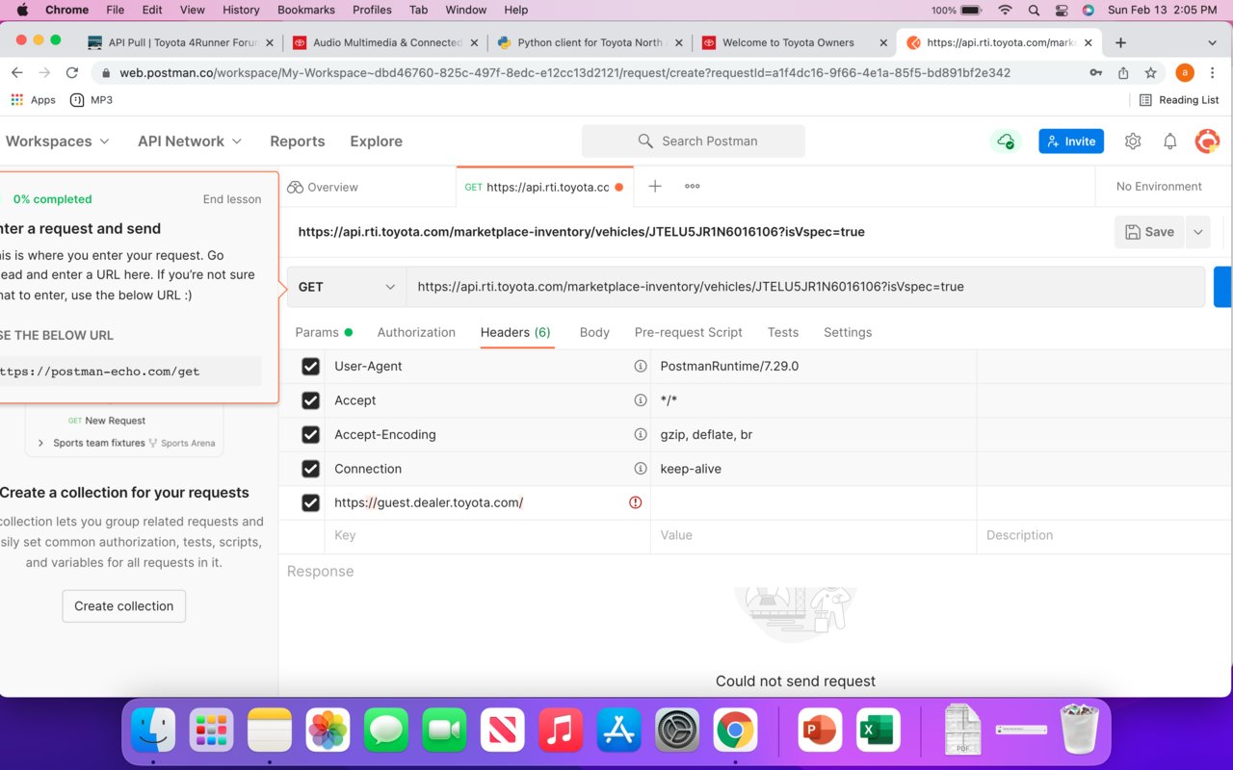Viewport: 1233px width, 770px height.
Task: Uncheck the guest.dealer.toyota.com header checkbox
Action: point(310,502)
